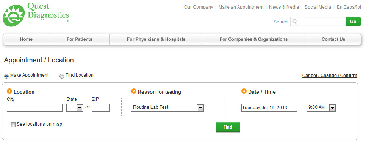This screenshot has height=142, width=366.
Task: Open the State dropdown
Action: pyautogui.click(x=75, y=108)
